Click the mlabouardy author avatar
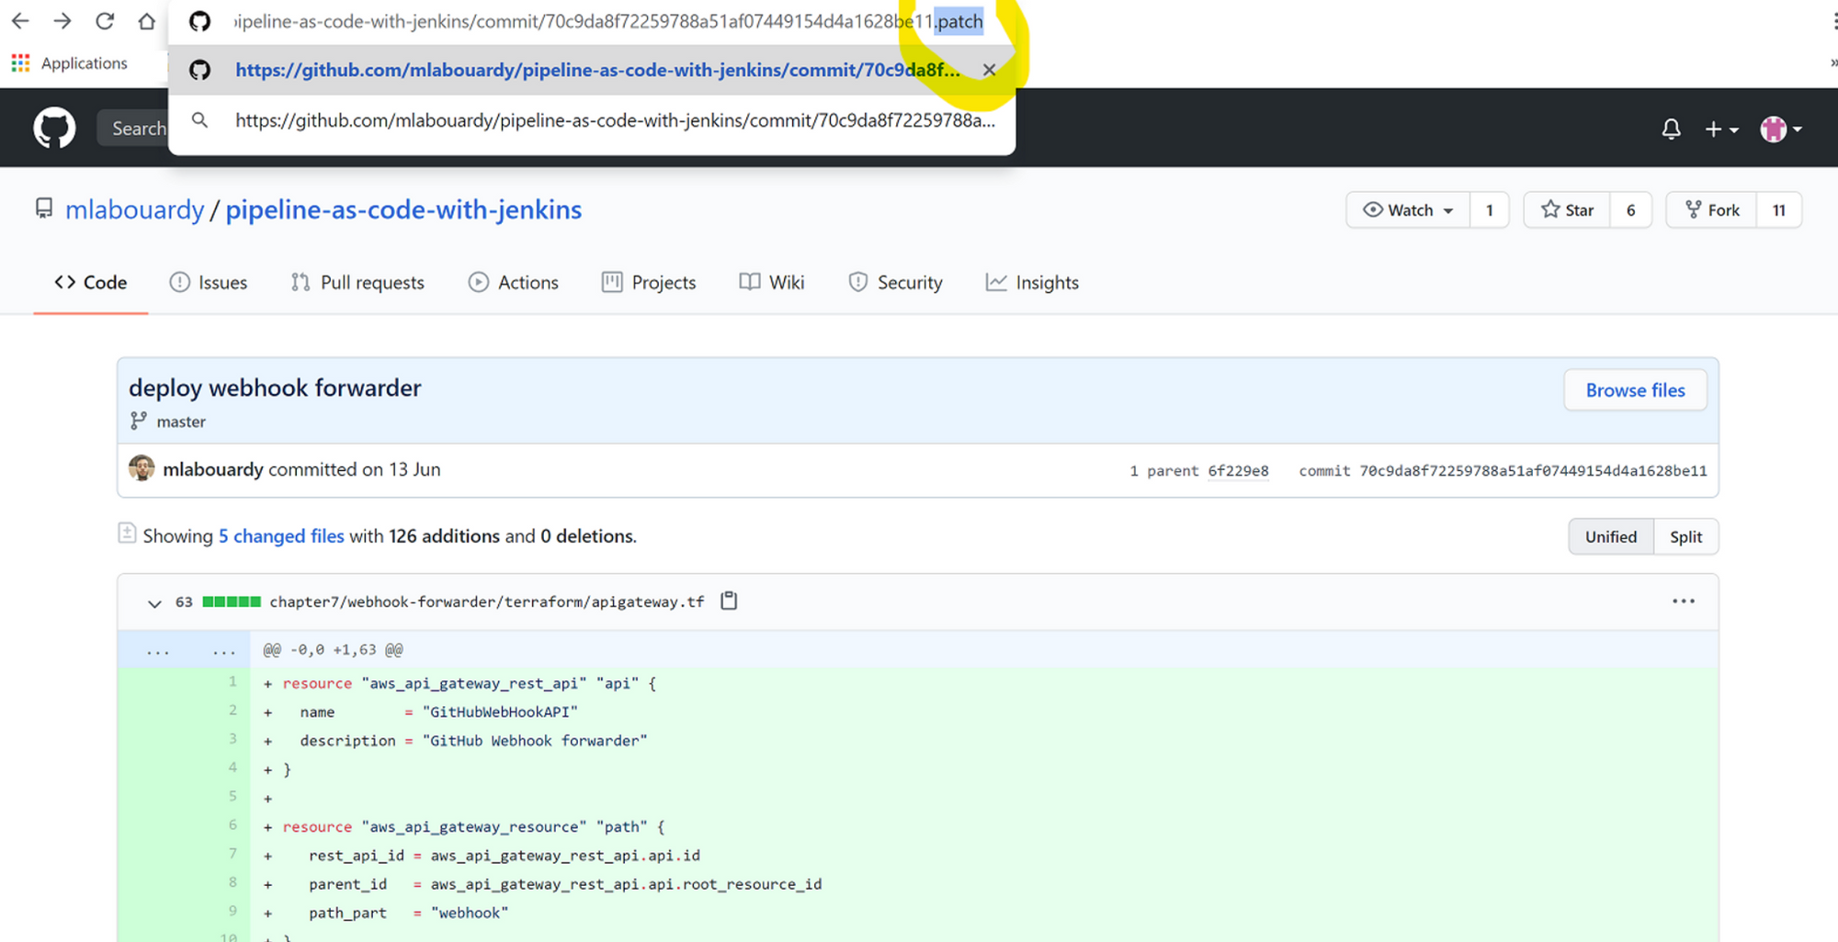 coord(142,468)
